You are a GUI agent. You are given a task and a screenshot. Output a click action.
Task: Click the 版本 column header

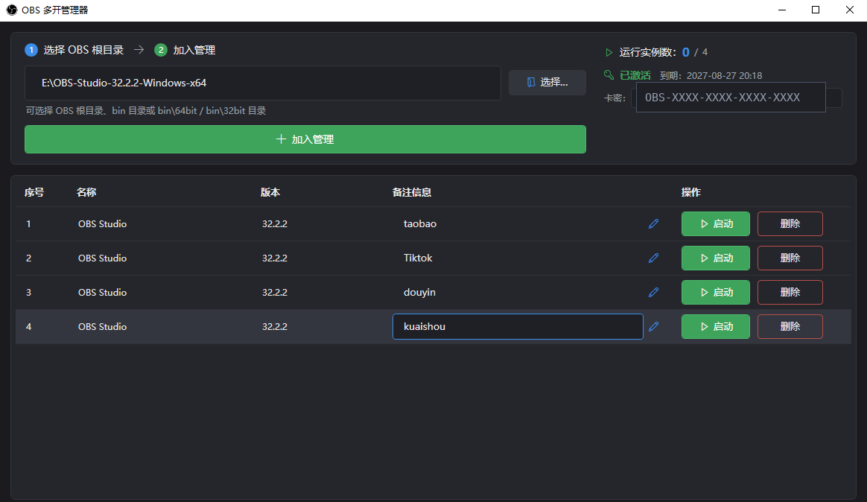click(270, 192)
